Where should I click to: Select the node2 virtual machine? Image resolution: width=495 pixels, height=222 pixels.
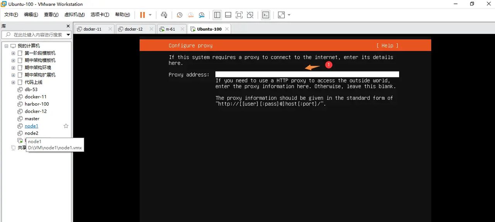[31, 133]
